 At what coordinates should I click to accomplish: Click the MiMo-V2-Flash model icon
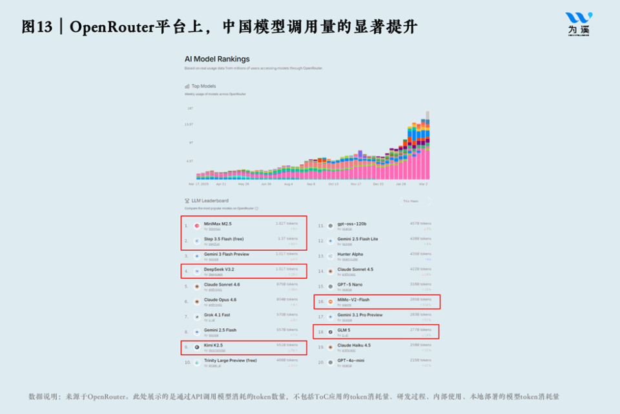331,302
